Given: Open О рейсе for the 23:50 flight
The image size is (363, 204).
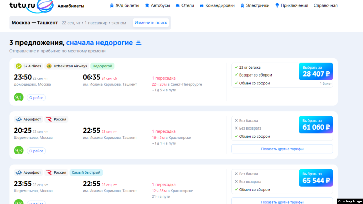Looking at the screenshot, I should point(36,98).
